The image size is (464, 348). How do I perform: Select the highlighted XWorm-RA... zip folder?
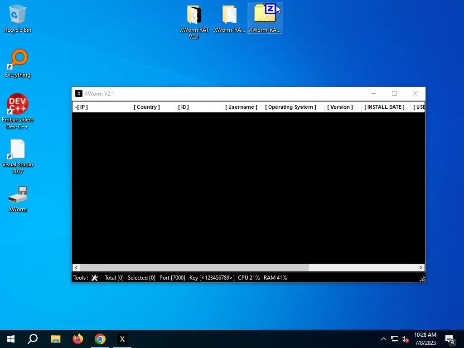[265, 18]
